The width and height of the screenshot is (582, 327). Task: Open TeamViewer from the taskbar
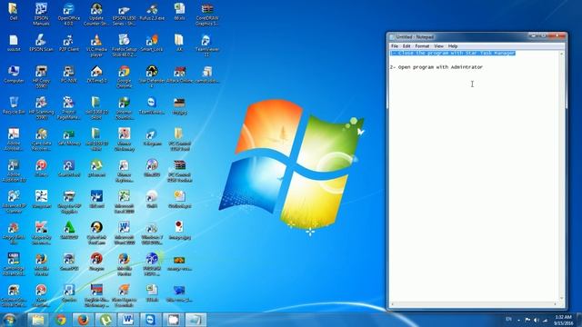pyautogui.click(x=151, y=320)
